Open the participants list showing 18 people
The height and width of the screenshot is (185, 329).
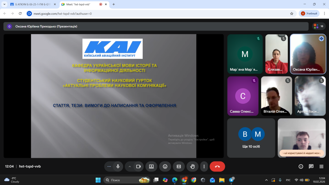pos(319,26)
